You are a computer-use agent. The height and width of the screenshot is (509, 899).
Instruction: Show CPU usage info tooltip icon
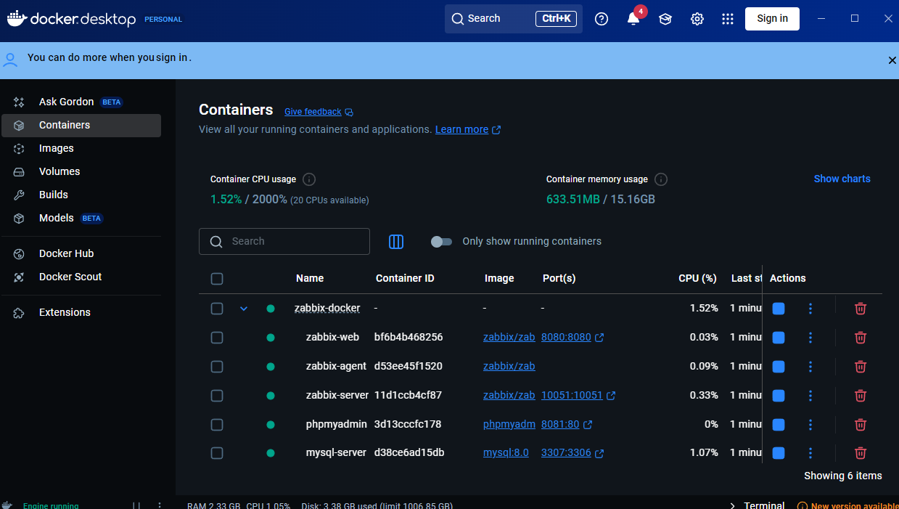pyautogui.click(x=309, y=179)
